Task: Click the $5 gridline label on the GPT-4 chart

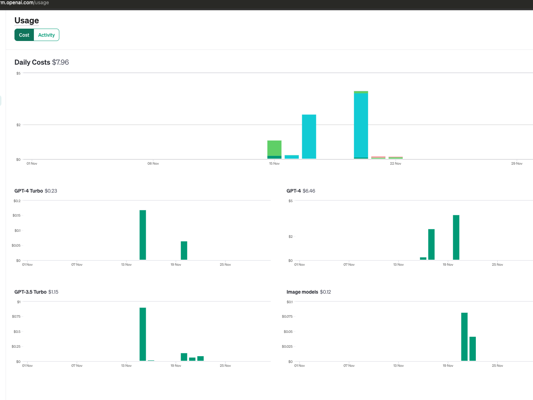Action: (x=290, y=201)
